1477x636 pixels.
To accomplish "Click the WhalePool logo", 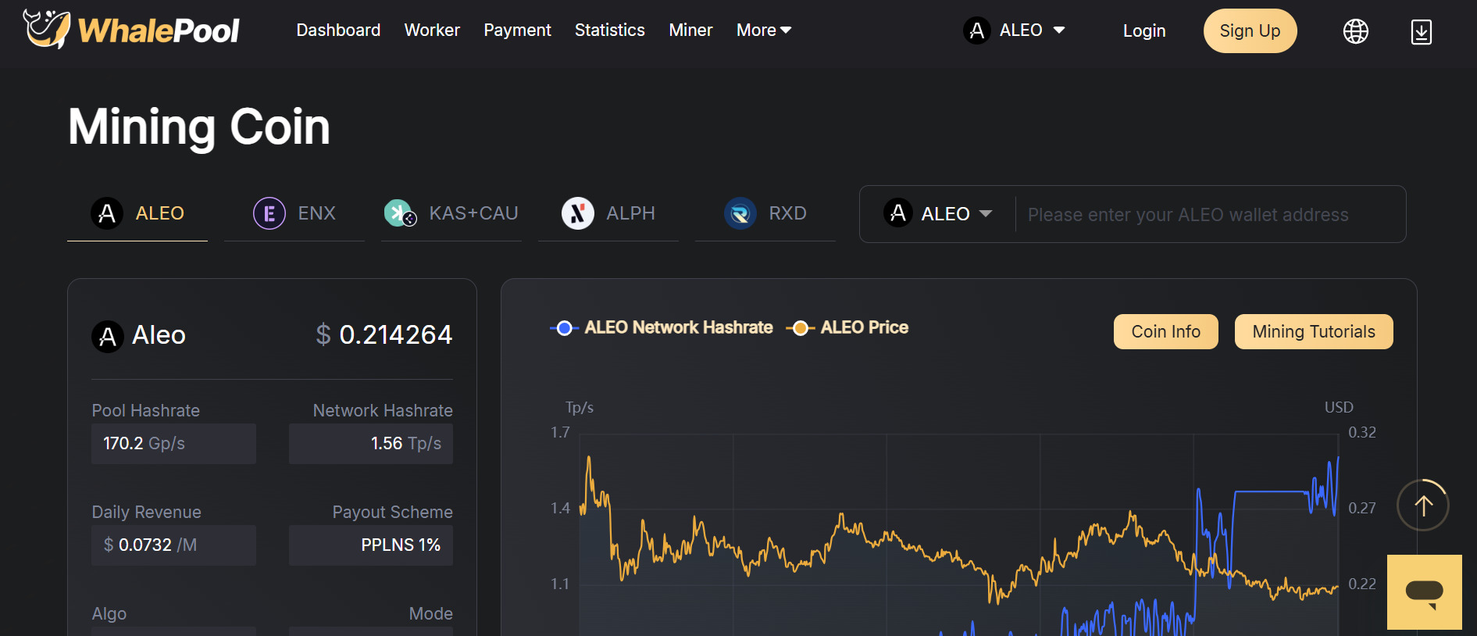I will click(x=131, y=30).
